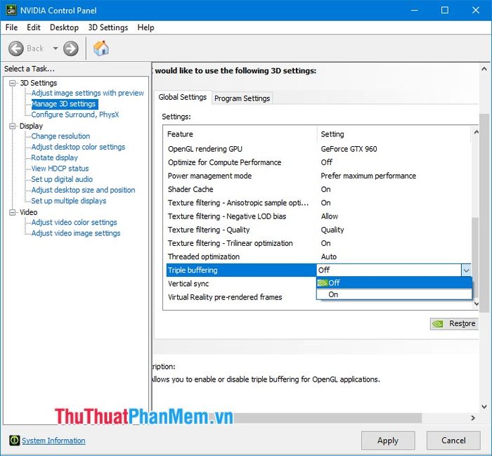The width and height of the screenshot is (492, 456).
Task: Click Prefer maximum performance setting value
Action: (368, 176)
